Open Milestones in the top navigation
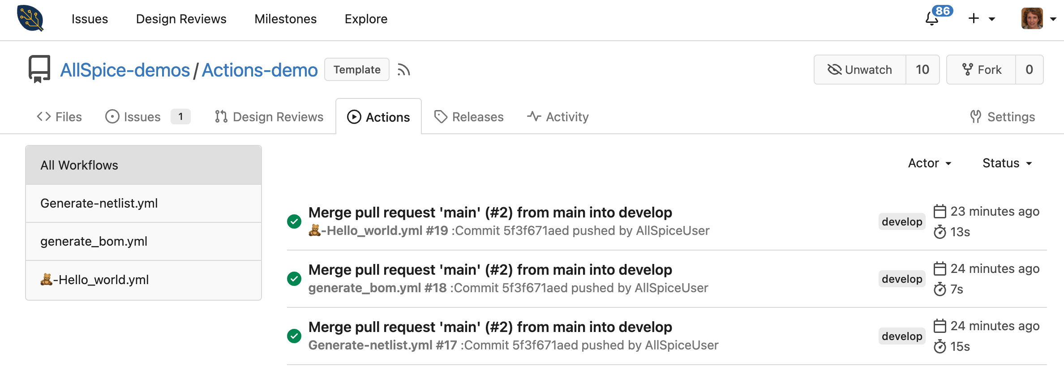The width and height of the screenshot is (1064, 366). point(285,19)
